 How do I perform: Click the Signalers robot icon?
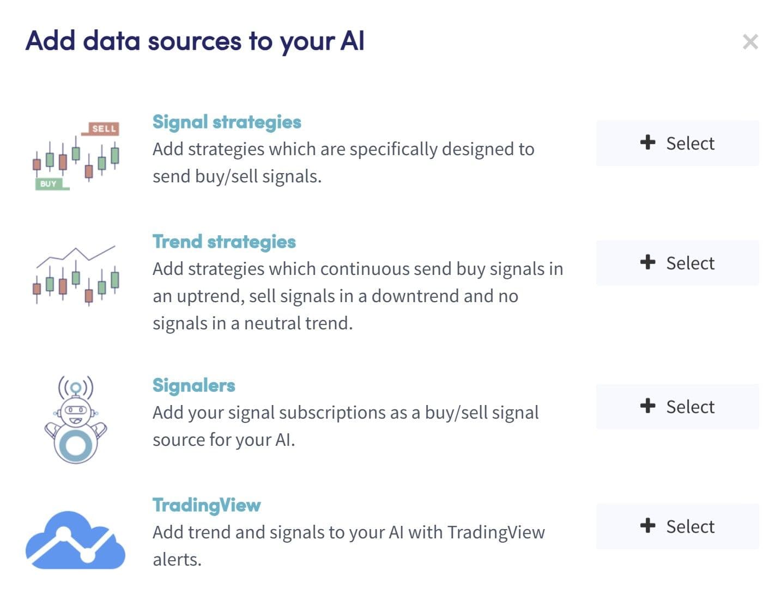pos(75,419)
